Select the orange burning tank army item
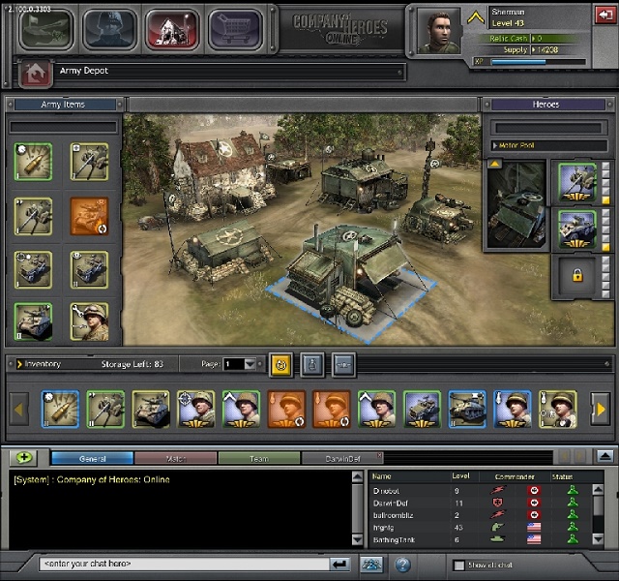Viewport: 619px width, 581px height. [x=89, y=216]
